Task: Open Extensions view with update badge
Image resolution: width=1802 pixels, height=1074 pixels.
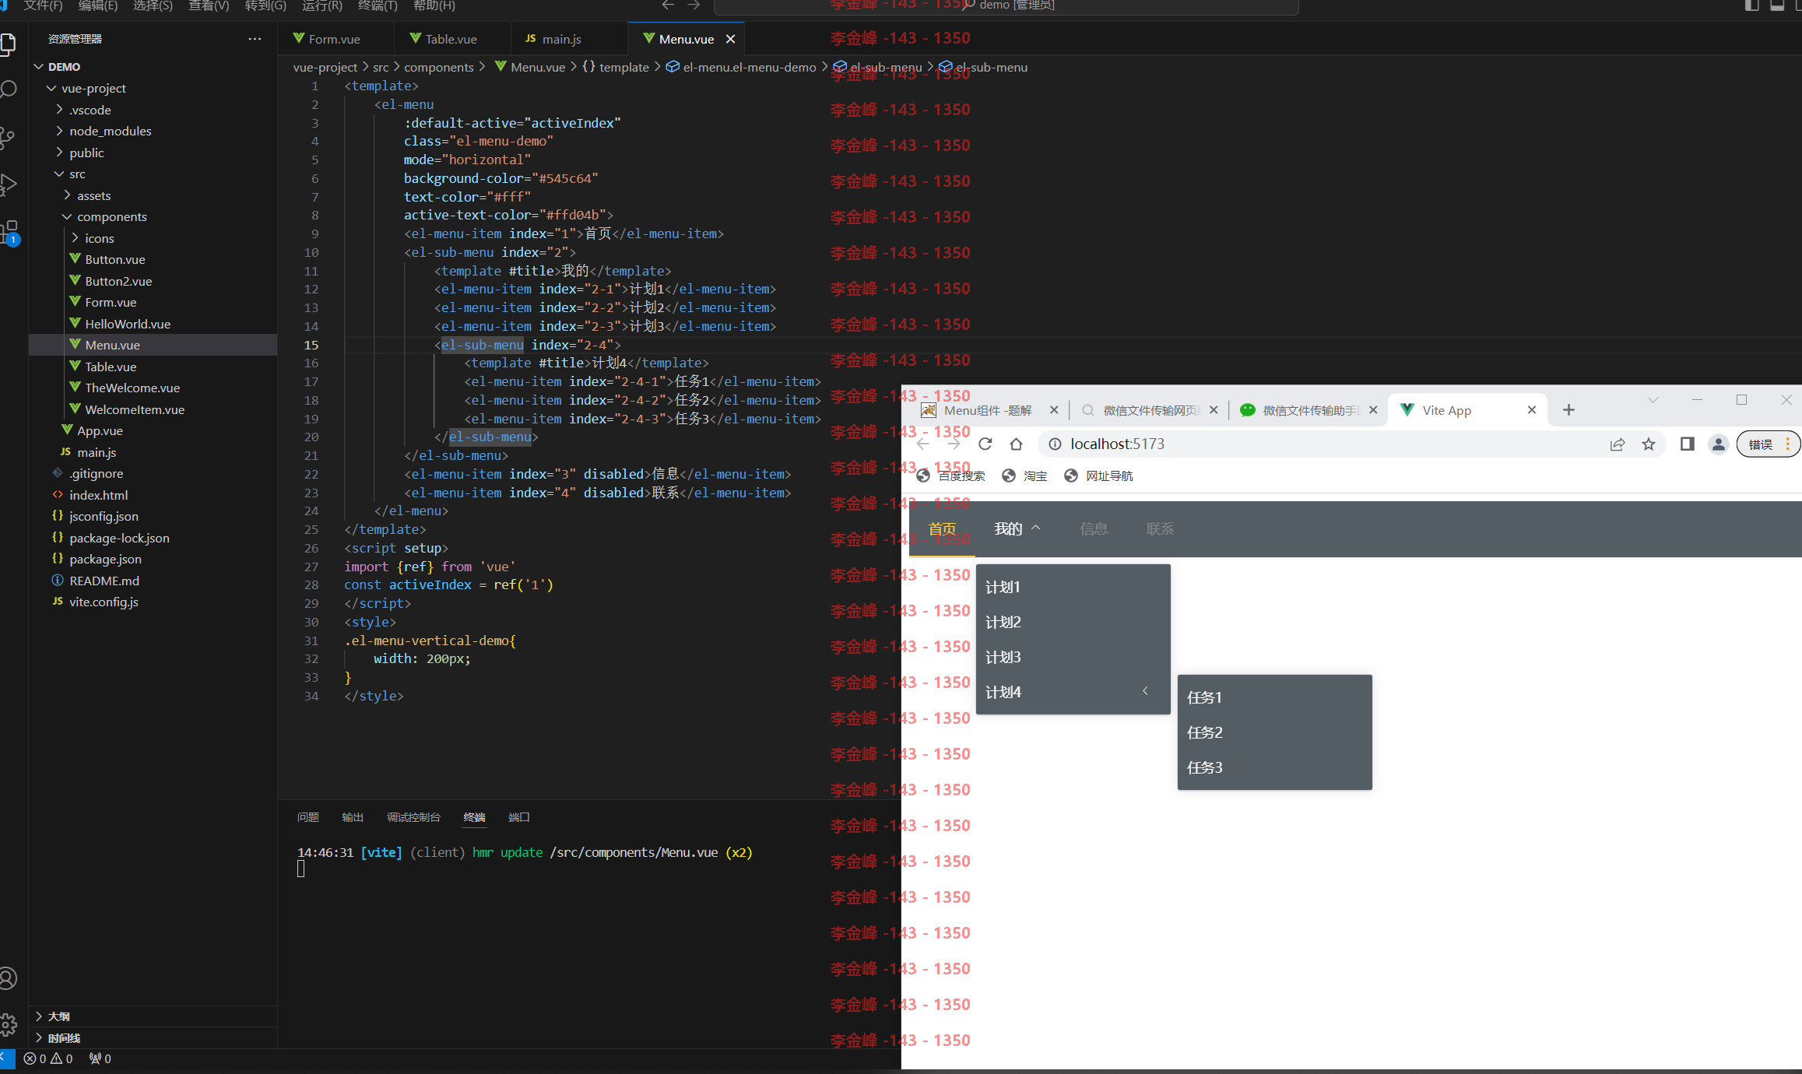Action: point(9,232)
